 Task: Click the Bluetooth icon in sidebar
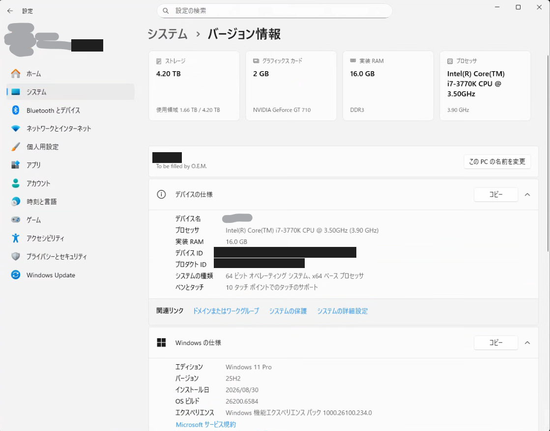coord(15,110)
